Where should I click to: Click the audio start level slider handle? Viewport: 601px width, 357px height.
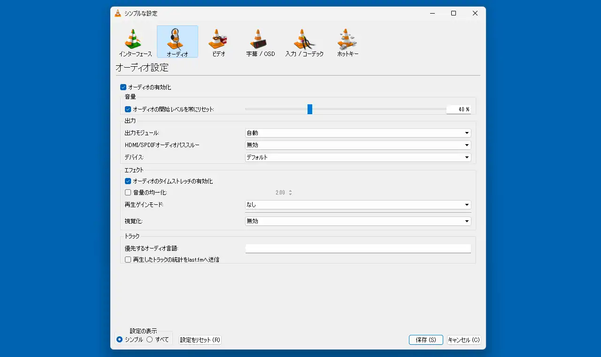pyautogui.click(x=310, y=109)
